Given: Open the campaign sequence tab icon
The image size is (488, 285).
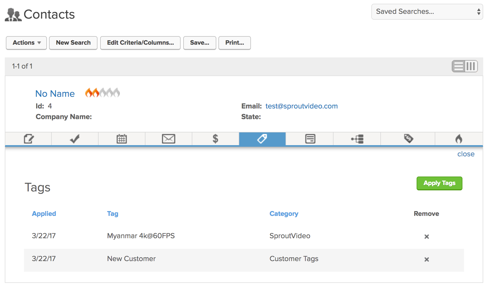Looking at the screenshot, I should pyautogui.click(x=357, y=139).
